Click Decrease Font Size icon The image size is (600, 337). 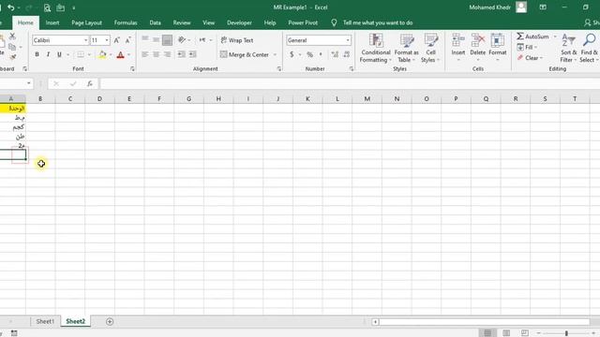click(x=128, y=40)
